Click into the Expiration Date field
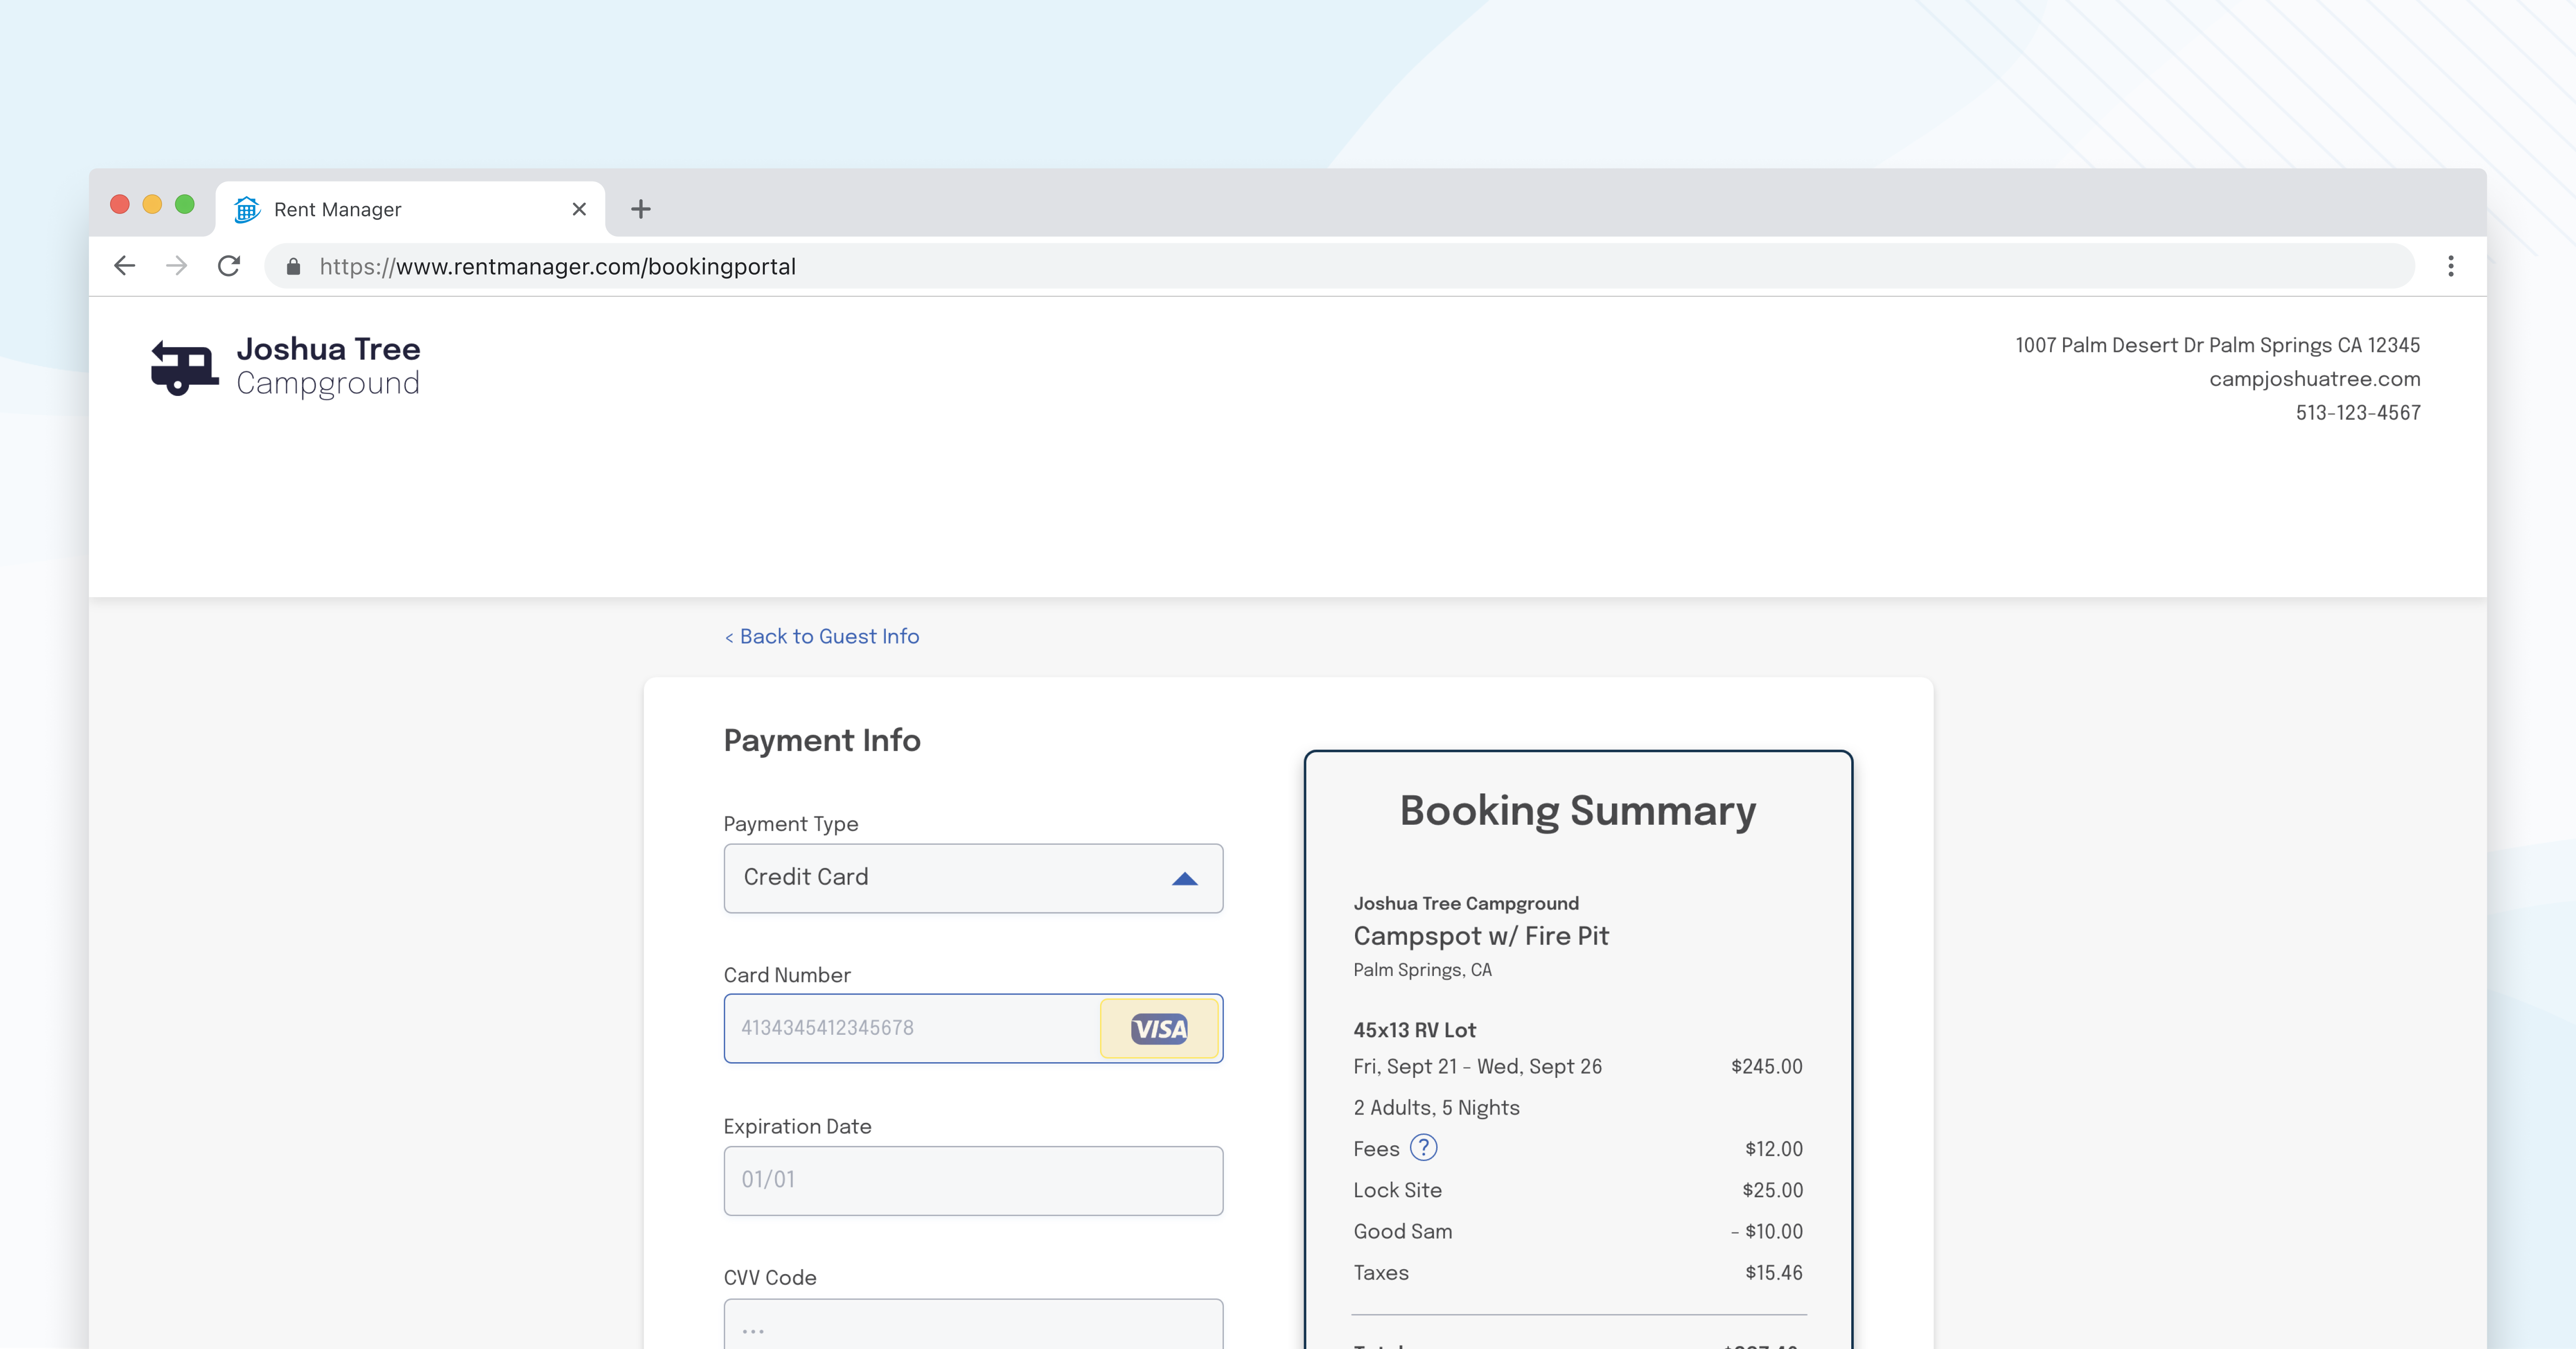The width and height of the screenshot is (2576, 1349). pyautogui.click(x=973, y=1180)
